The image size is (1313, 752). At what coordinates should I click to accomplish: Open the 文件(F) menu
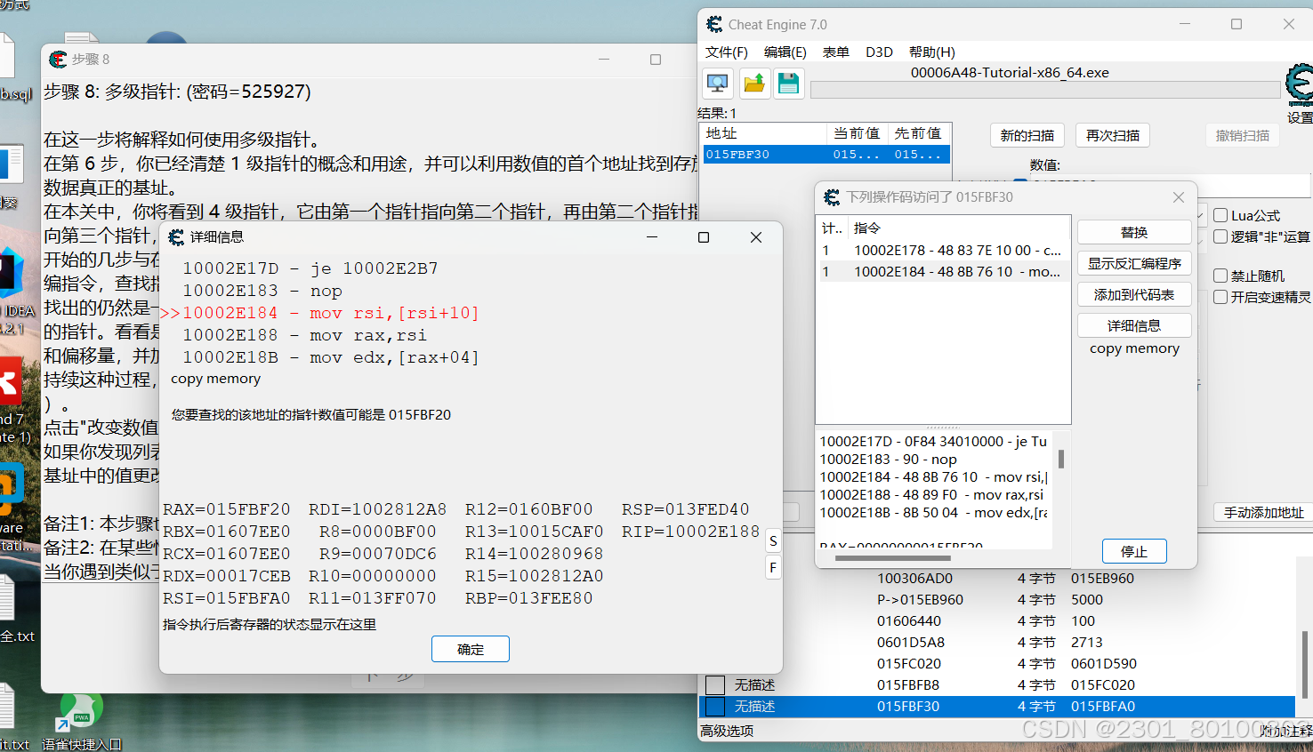pyautogui.click(x=727, y=52)
